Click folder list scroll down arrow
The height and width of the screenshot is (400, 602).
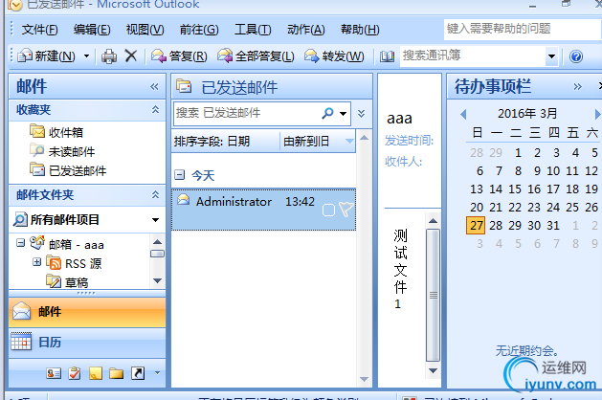click(x=157, y=281)
